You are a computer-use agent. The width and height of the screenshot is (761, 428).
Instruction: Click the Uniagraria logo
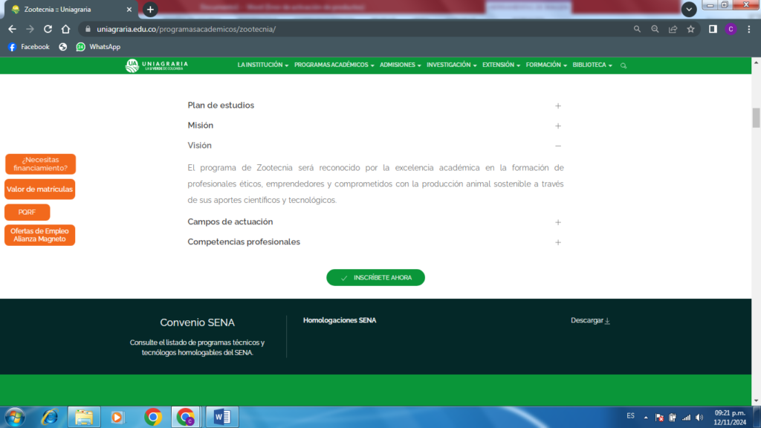click(x=157, y=65)
